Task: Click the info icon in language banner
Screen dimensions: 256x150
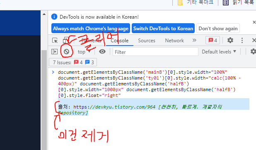Action: click(54, 17)
